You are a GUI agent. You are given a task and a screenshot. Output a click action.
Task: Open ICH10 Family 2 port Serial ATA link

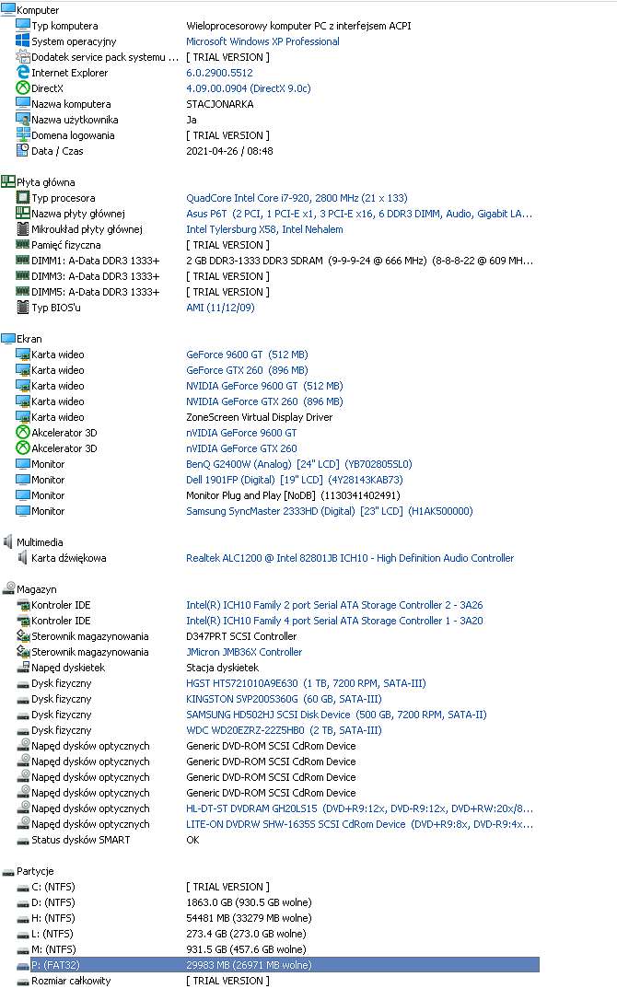tap(334, 605)
